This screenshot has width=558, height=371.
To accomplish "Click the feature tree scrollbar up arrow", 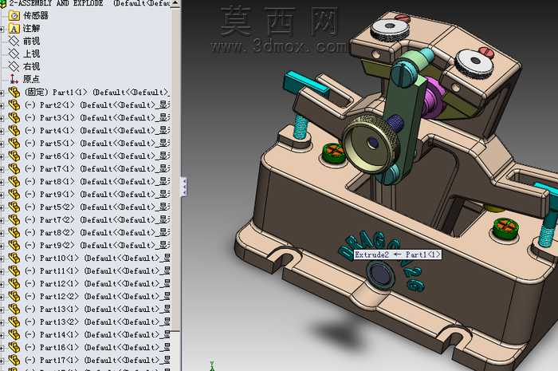I will click(175, 3).
